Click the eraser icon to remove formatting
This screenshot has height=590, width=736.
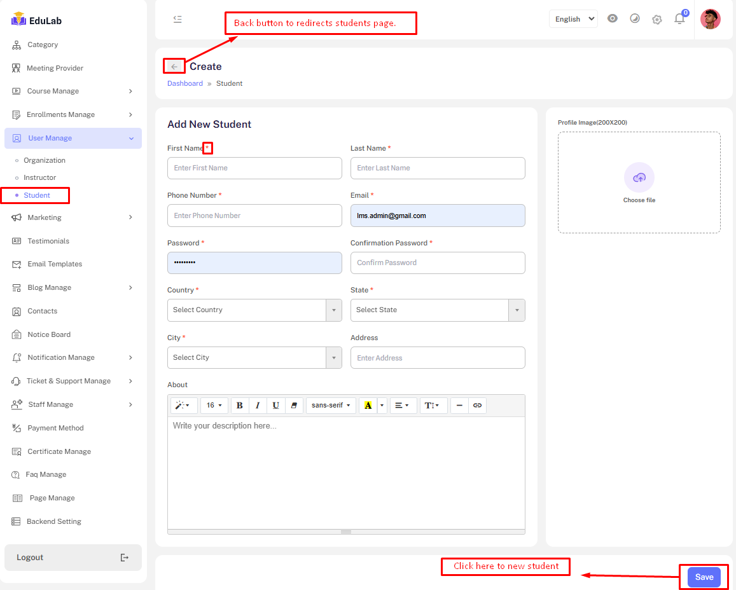293,406
